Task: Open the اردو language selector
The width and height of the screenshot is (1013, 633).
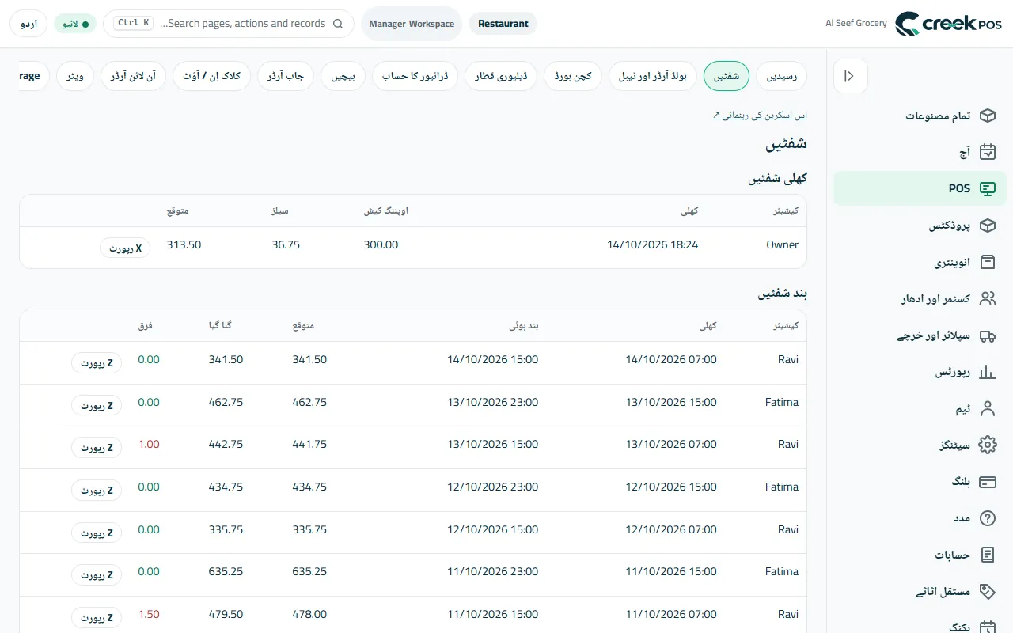Action: (28, 24)
